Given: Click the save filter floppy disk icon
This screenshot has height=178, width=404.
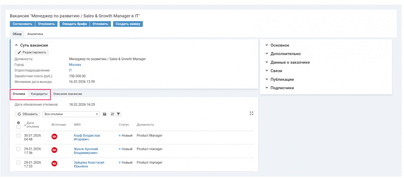Looking at the screenshot, I should coord(104,114).
